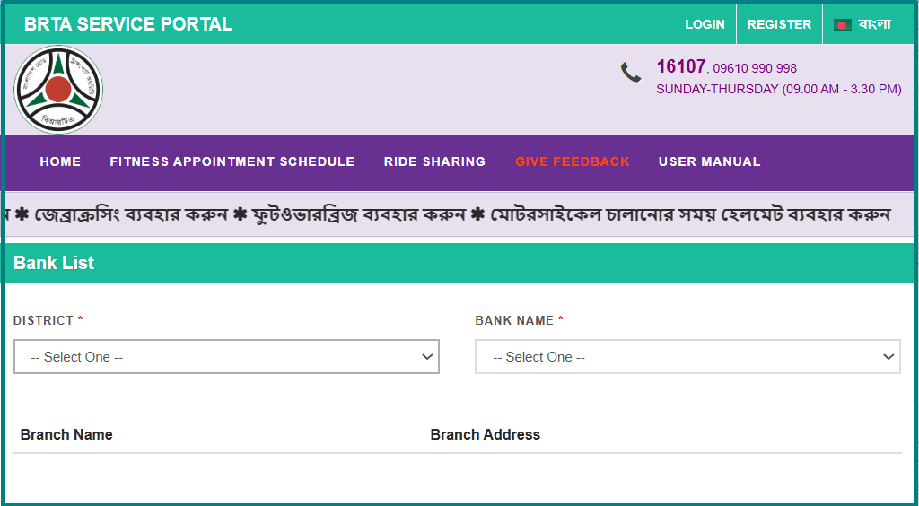The image size is (919, 506).
Task: Open the DISTRICT dropdown
Action: point(226,357)
